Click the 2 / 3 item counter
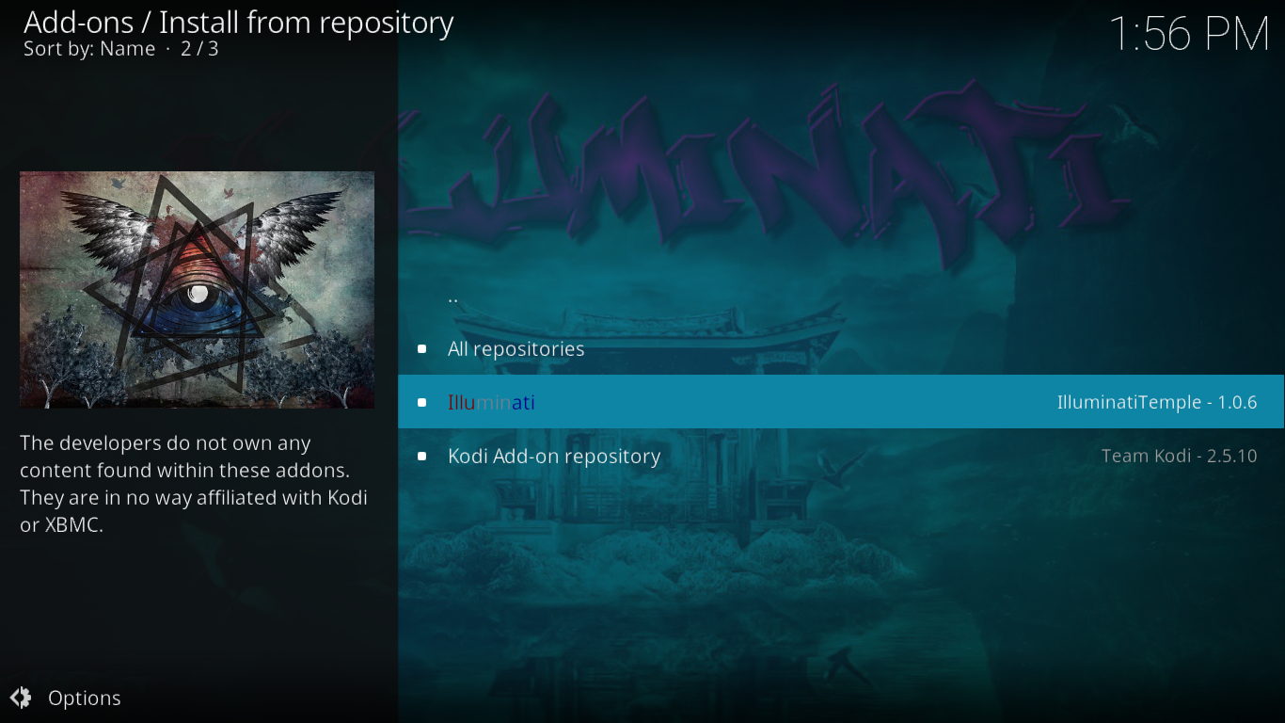Viewport: 1285px width, 723px height. pos(200,49)
